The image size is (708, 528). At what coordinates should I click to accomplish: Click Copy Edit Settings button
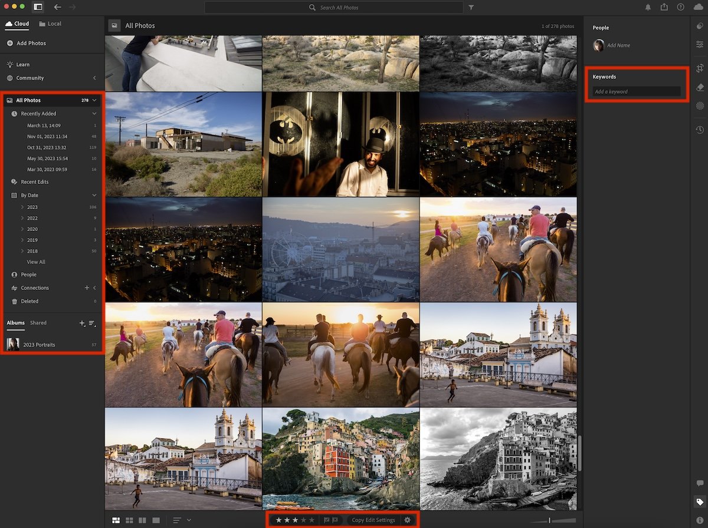(373, 520)
